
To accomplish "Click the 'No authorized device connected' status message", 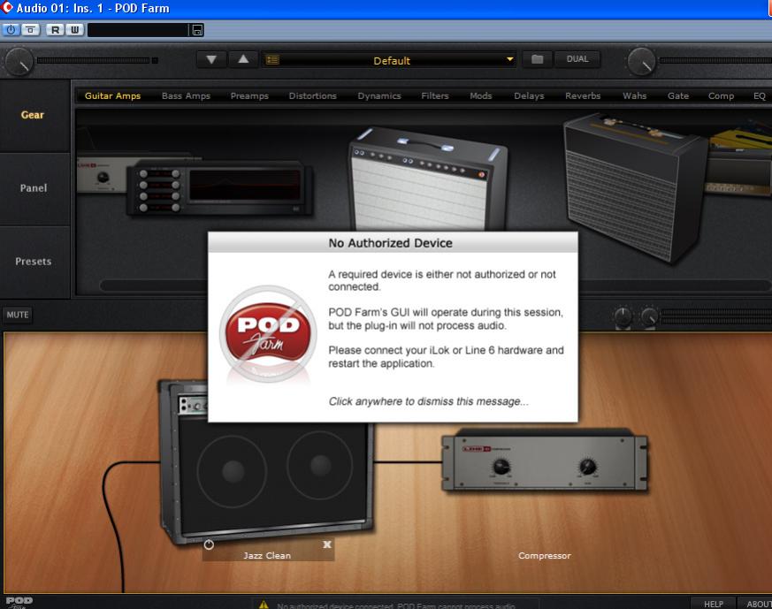I will click(396, 605).
